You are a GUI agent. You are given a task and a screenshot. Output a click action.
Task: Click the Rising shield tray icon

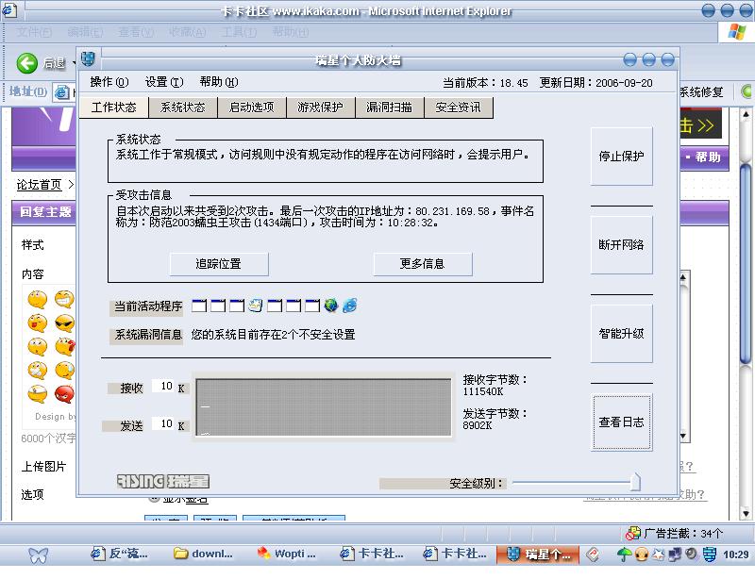[x=710, y=554]
